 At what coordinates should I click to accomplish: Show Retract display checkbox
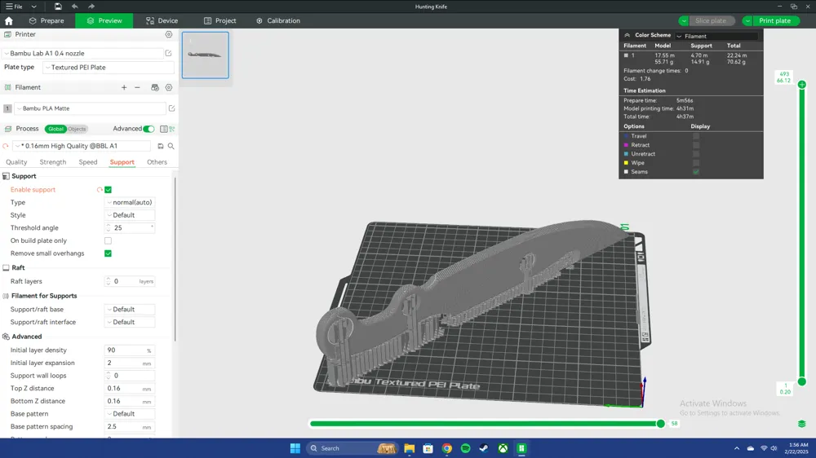pos(696,145)
